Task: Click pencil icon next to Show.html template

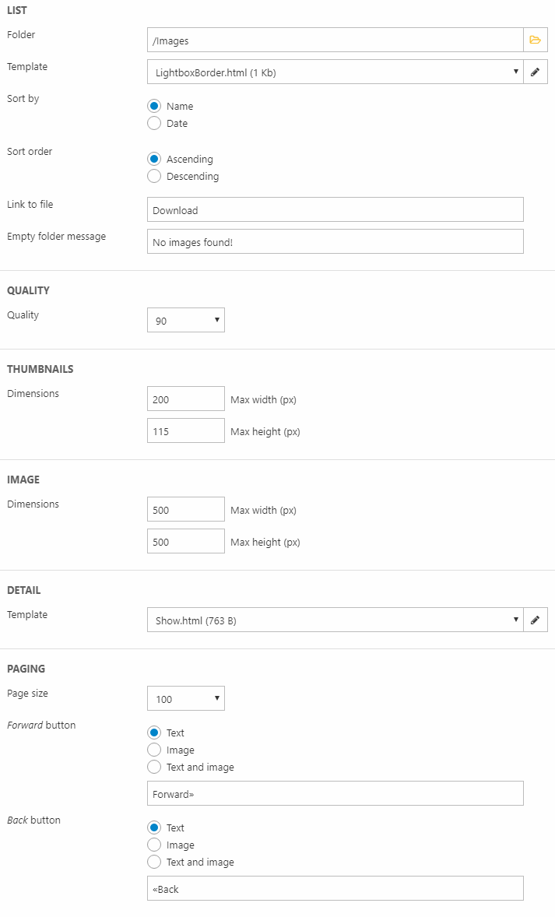Action: pos(535,620)
